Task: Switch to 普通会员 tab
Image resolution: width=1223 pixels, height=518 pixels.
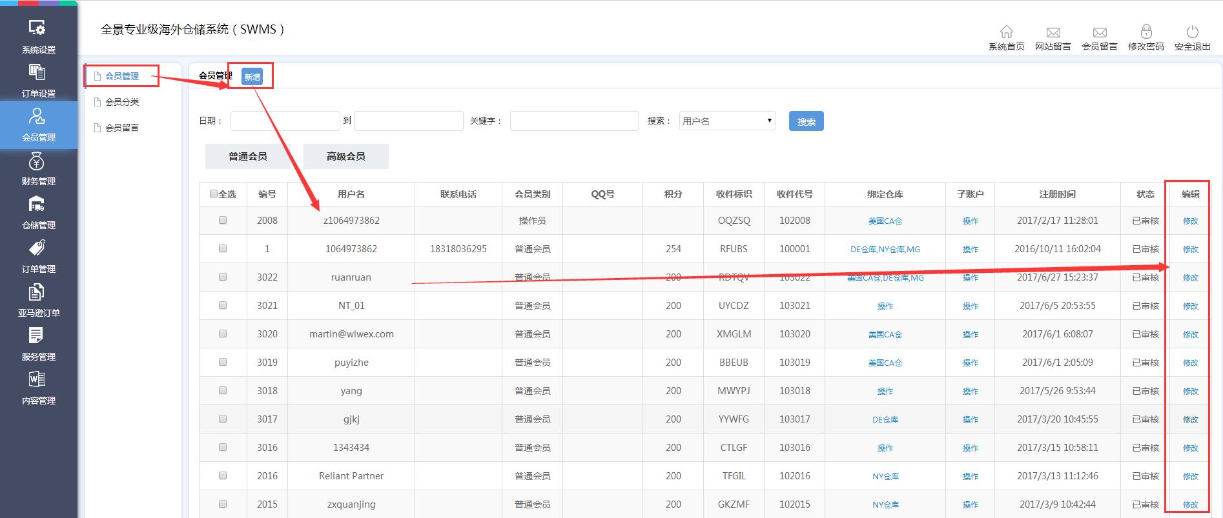Action: coord(247,156)
